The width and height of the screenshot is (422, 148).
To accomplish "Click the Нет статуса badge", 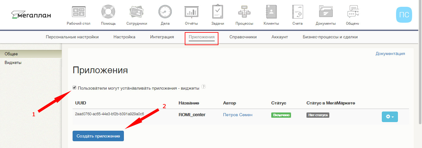I will point(318,115).
